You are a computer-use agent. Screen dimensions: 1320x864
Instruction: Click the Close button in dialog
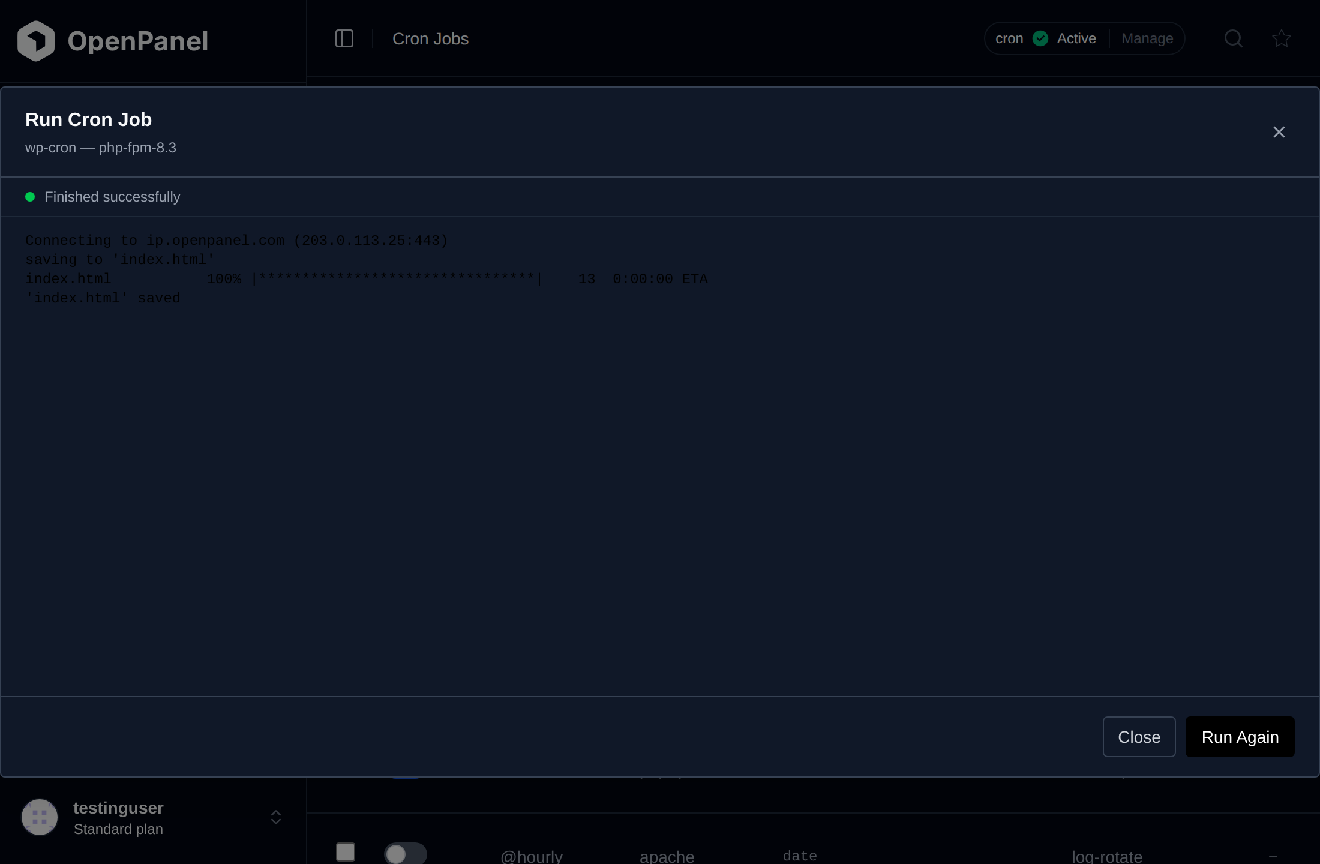1139,737
